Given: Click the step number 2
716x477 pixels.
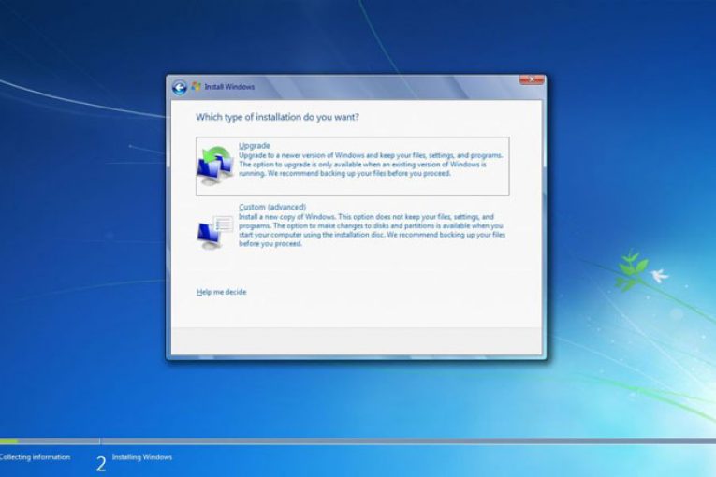Looking at the screenshot, I should [101, 464].
